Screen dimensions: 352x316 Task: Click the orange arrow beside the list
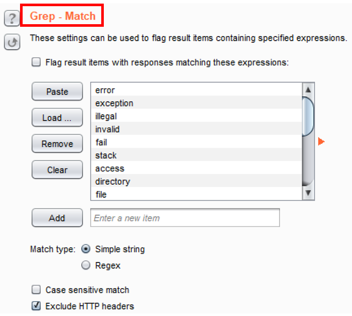pos(322,142)
